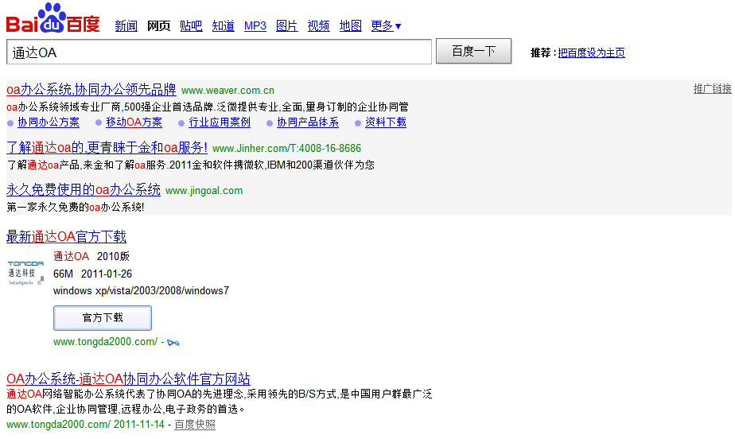The image size is (735, 439).
Task: Open oa办公系统,协同办公领先品牌 result
Action: click(x=91, y=90)
